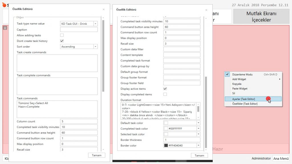
Task: Toggle the Düzenleme Modu checkmark
Action: (227, 74)
